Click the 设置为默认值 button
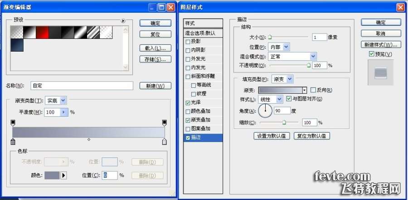The image size is (408, 200). pyautogui.click(x=272, y=136)
